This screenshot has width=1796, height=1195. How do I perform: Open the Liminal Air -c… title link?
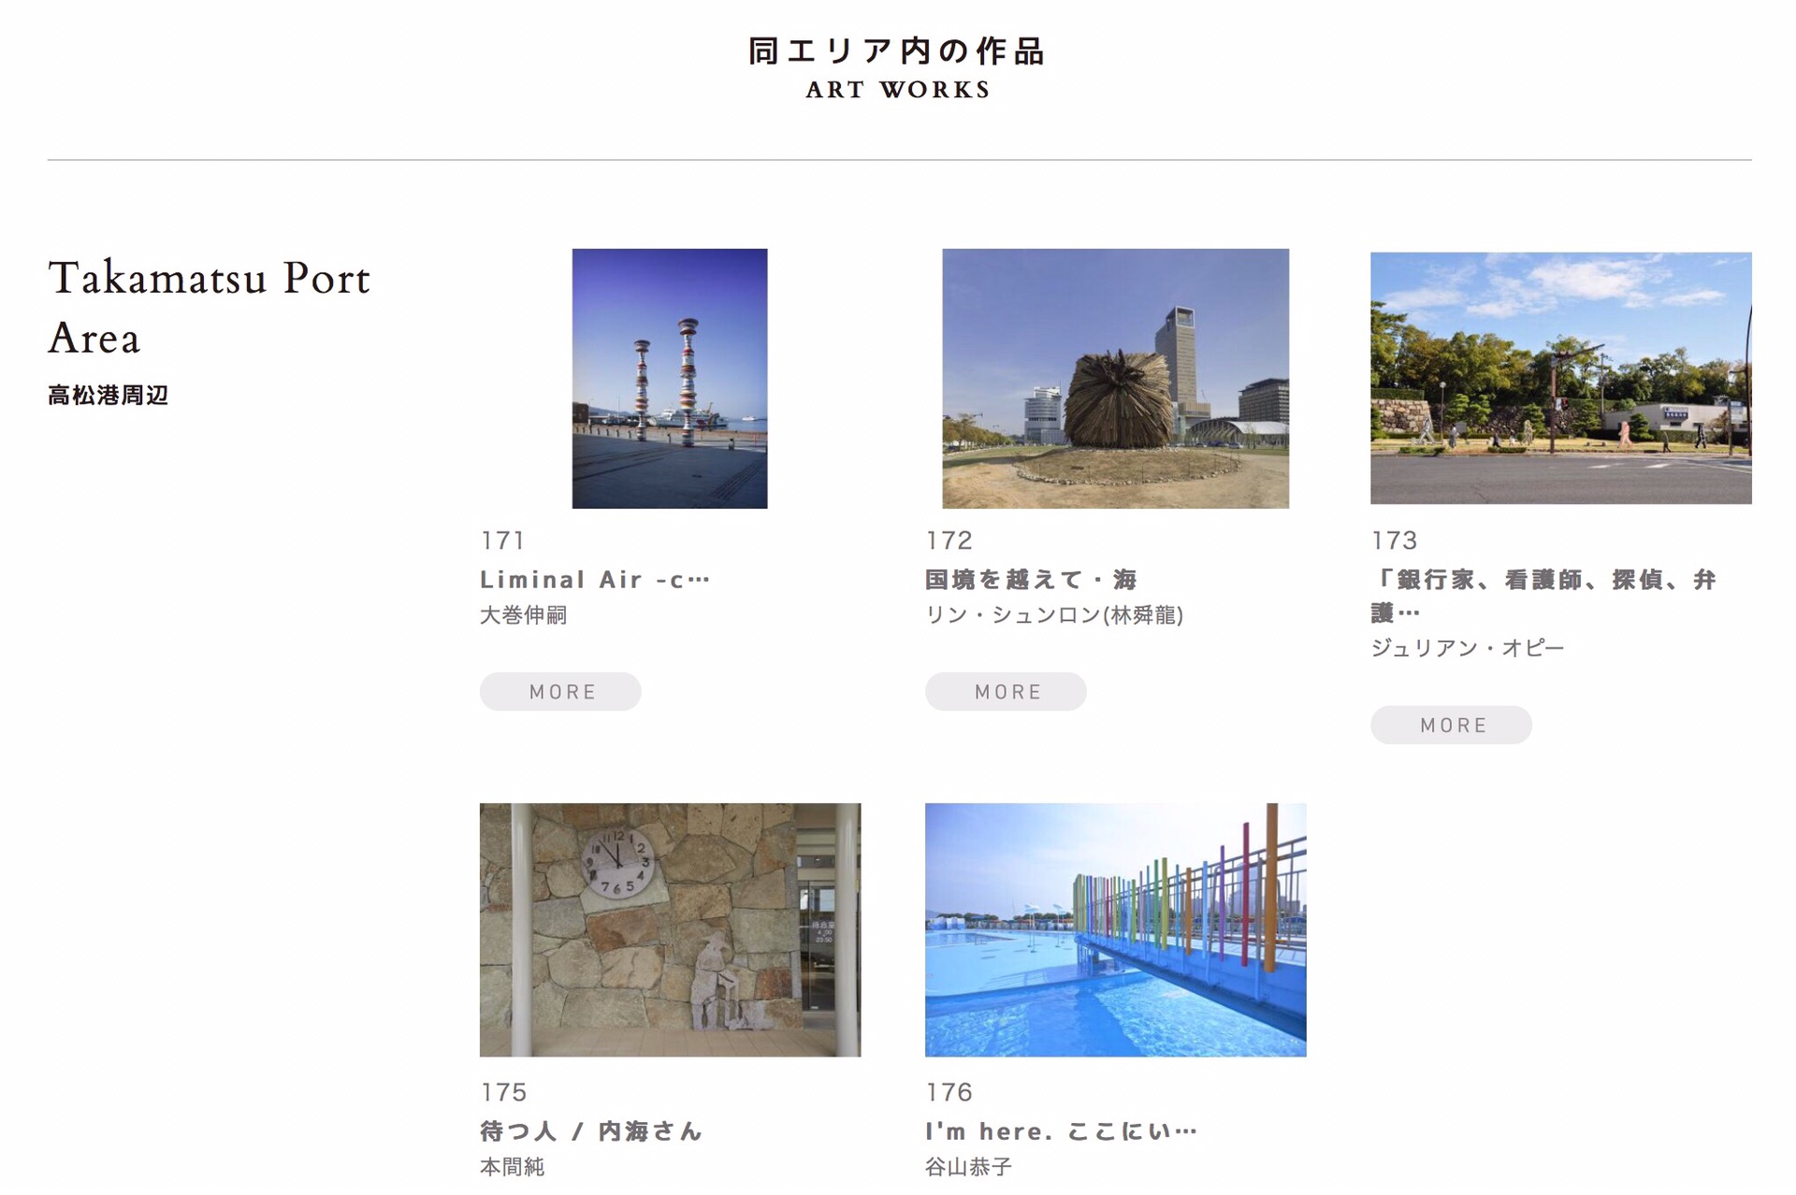(595, 580)
